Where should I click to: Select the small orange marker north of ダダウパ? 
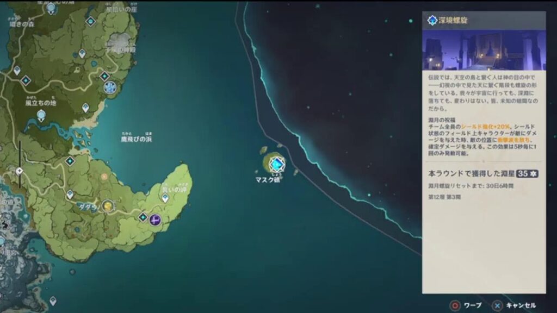pos(104,177)
